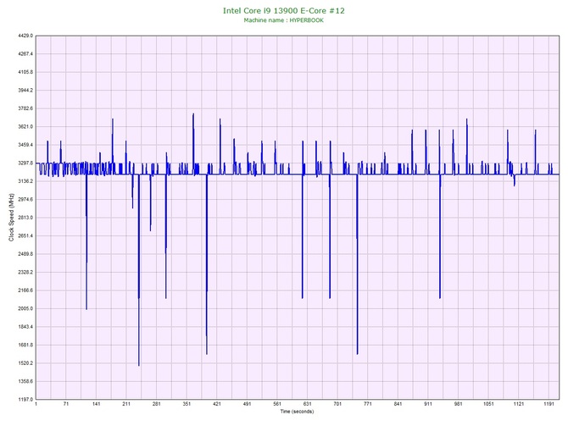This screenshot has height=426, width=568.
Task: Click the 3459.4 y-axis value
Action: [25, 145]
